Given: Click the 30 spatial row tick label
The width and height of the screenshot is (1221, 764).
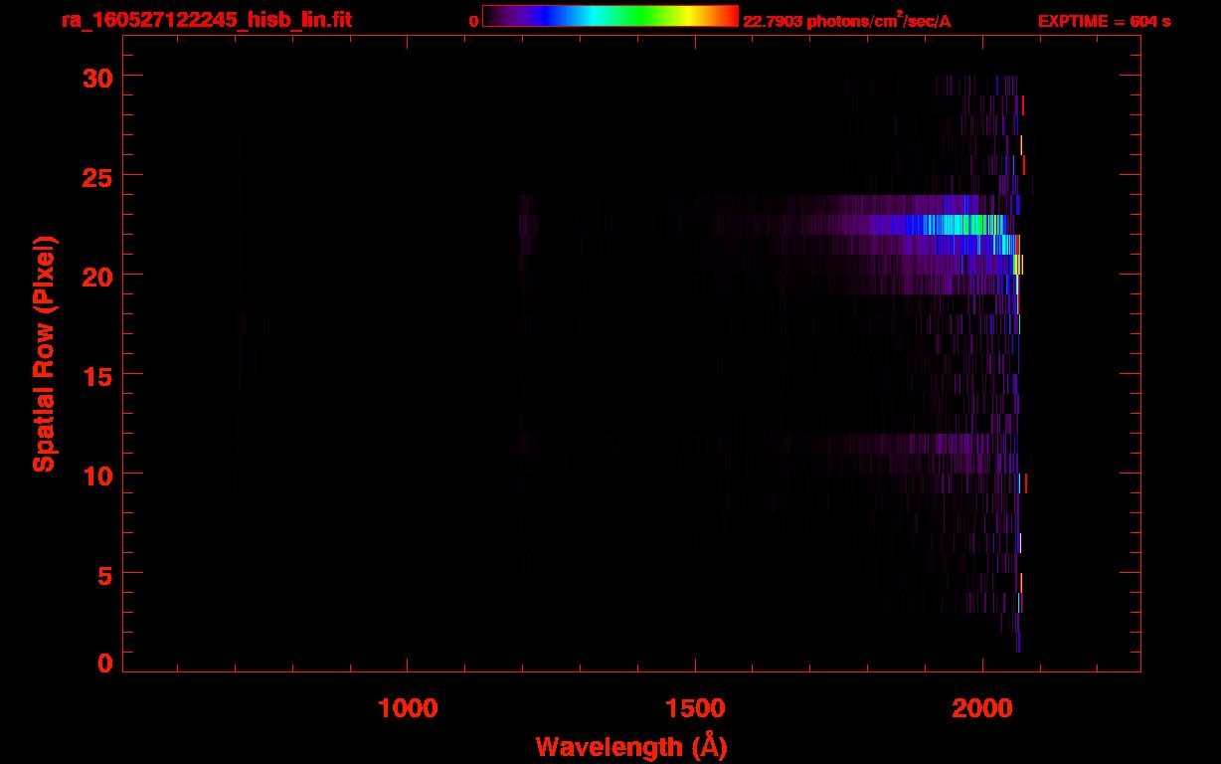Looking at the screenshot, I should (97, 77).
